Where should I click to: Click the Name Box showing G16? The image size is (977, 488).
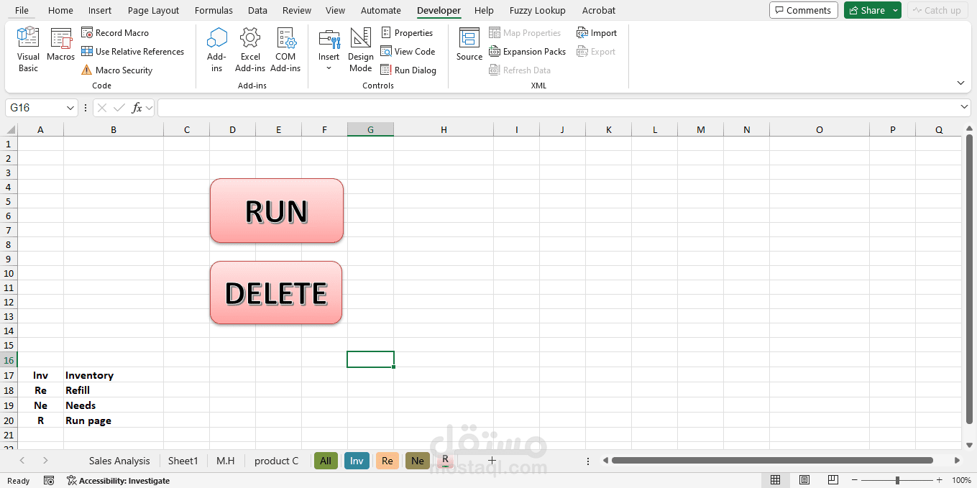pyautogui.click(x=35, y=108)
